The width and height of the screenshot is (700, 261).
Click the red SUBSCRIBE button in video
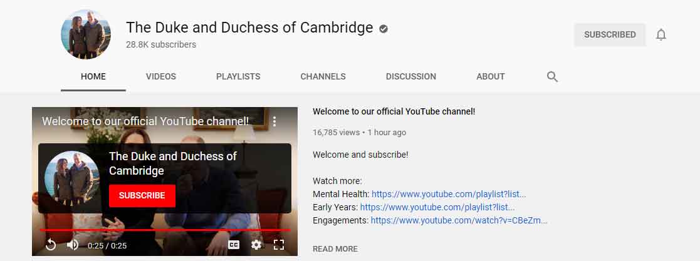click(142, 195)
